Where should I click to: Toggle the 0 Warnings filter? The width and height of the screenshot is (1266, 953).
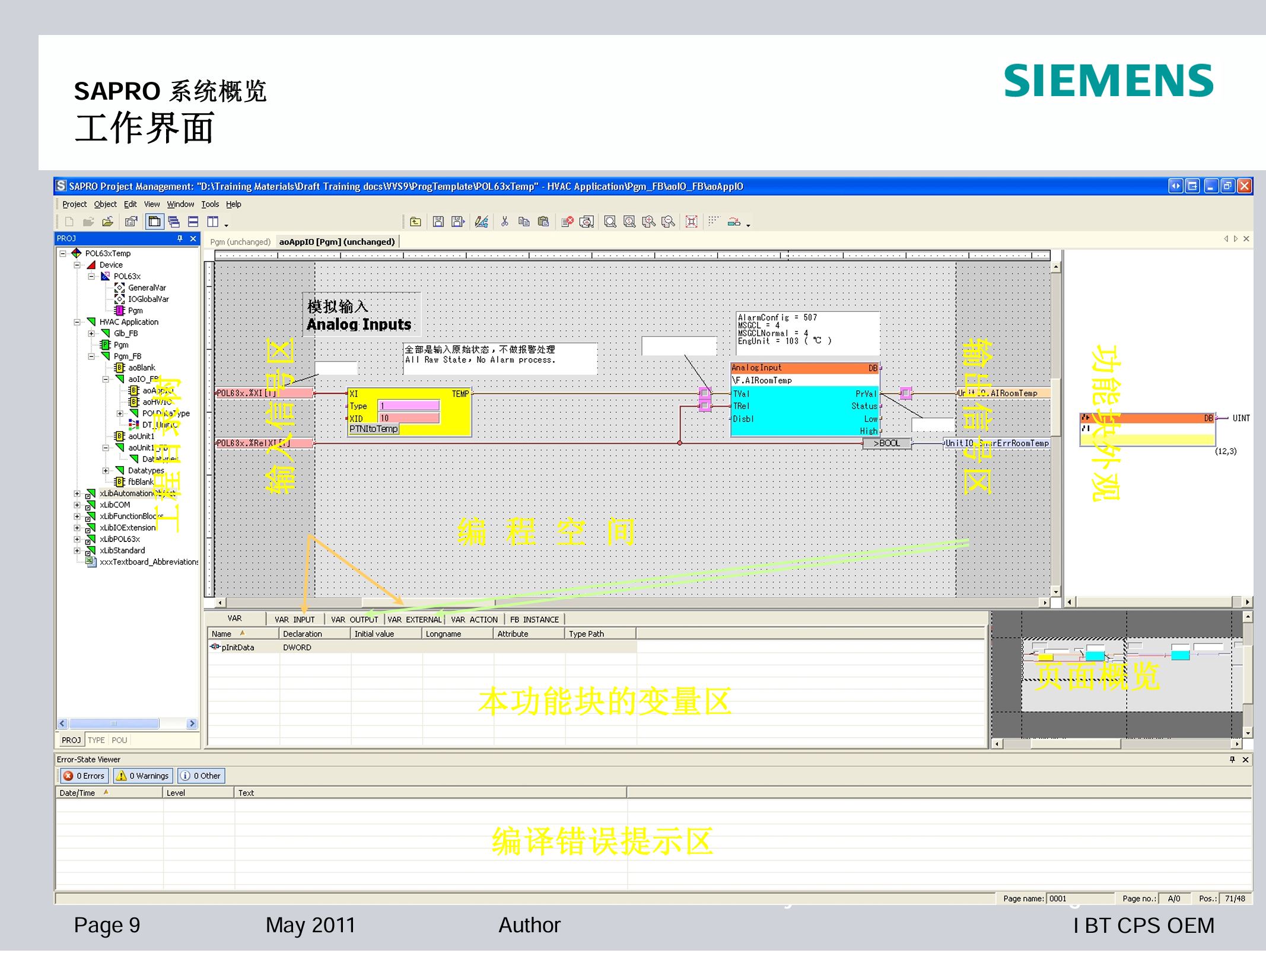143,776
